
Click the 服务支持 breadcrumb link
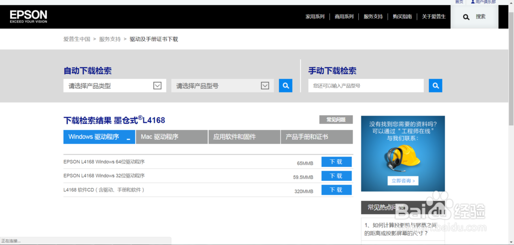click(x=110, y=40)
